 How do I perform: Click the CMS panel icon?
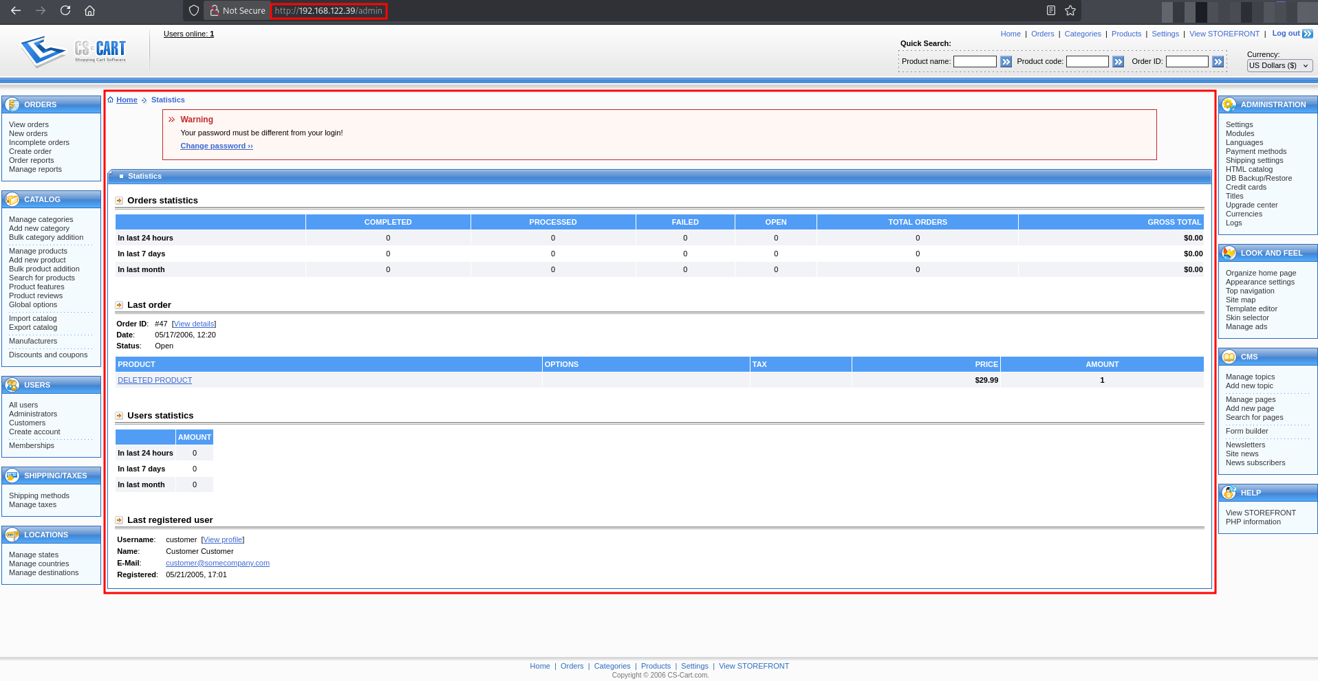[x=1229, y=357]
